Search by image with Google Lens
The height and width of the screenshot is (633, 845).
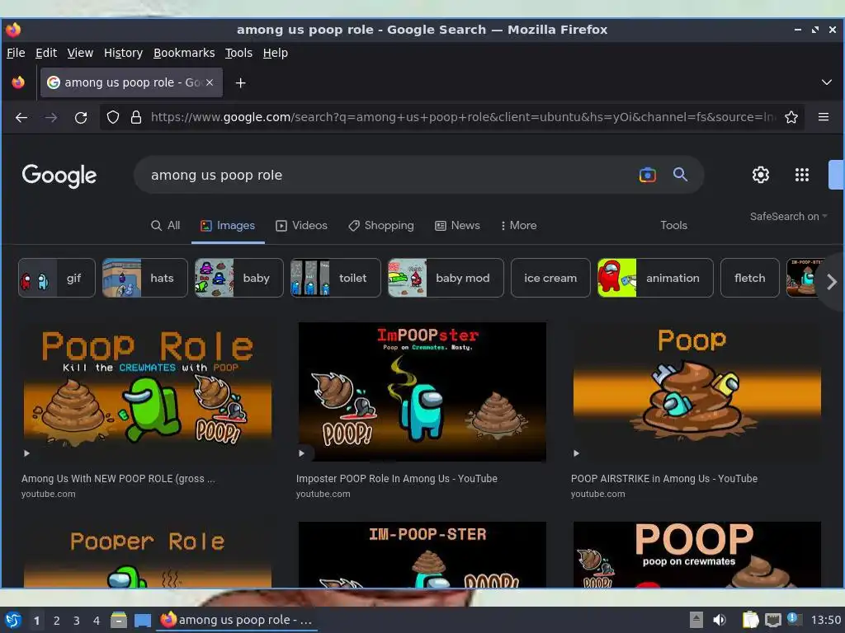(x=647, y=175)
